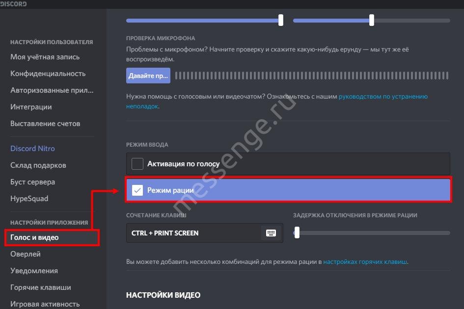Click the РЕЖИМ ВВОДА label
Image resolution: width=464 pixels, height=309 pixels.
(147, 145)
